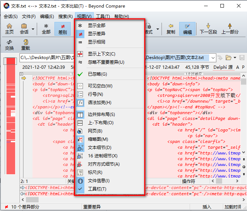The image size is (247, 211).
Task: Click the right pane vertical scrollbar down arrow
Action: 243,152
